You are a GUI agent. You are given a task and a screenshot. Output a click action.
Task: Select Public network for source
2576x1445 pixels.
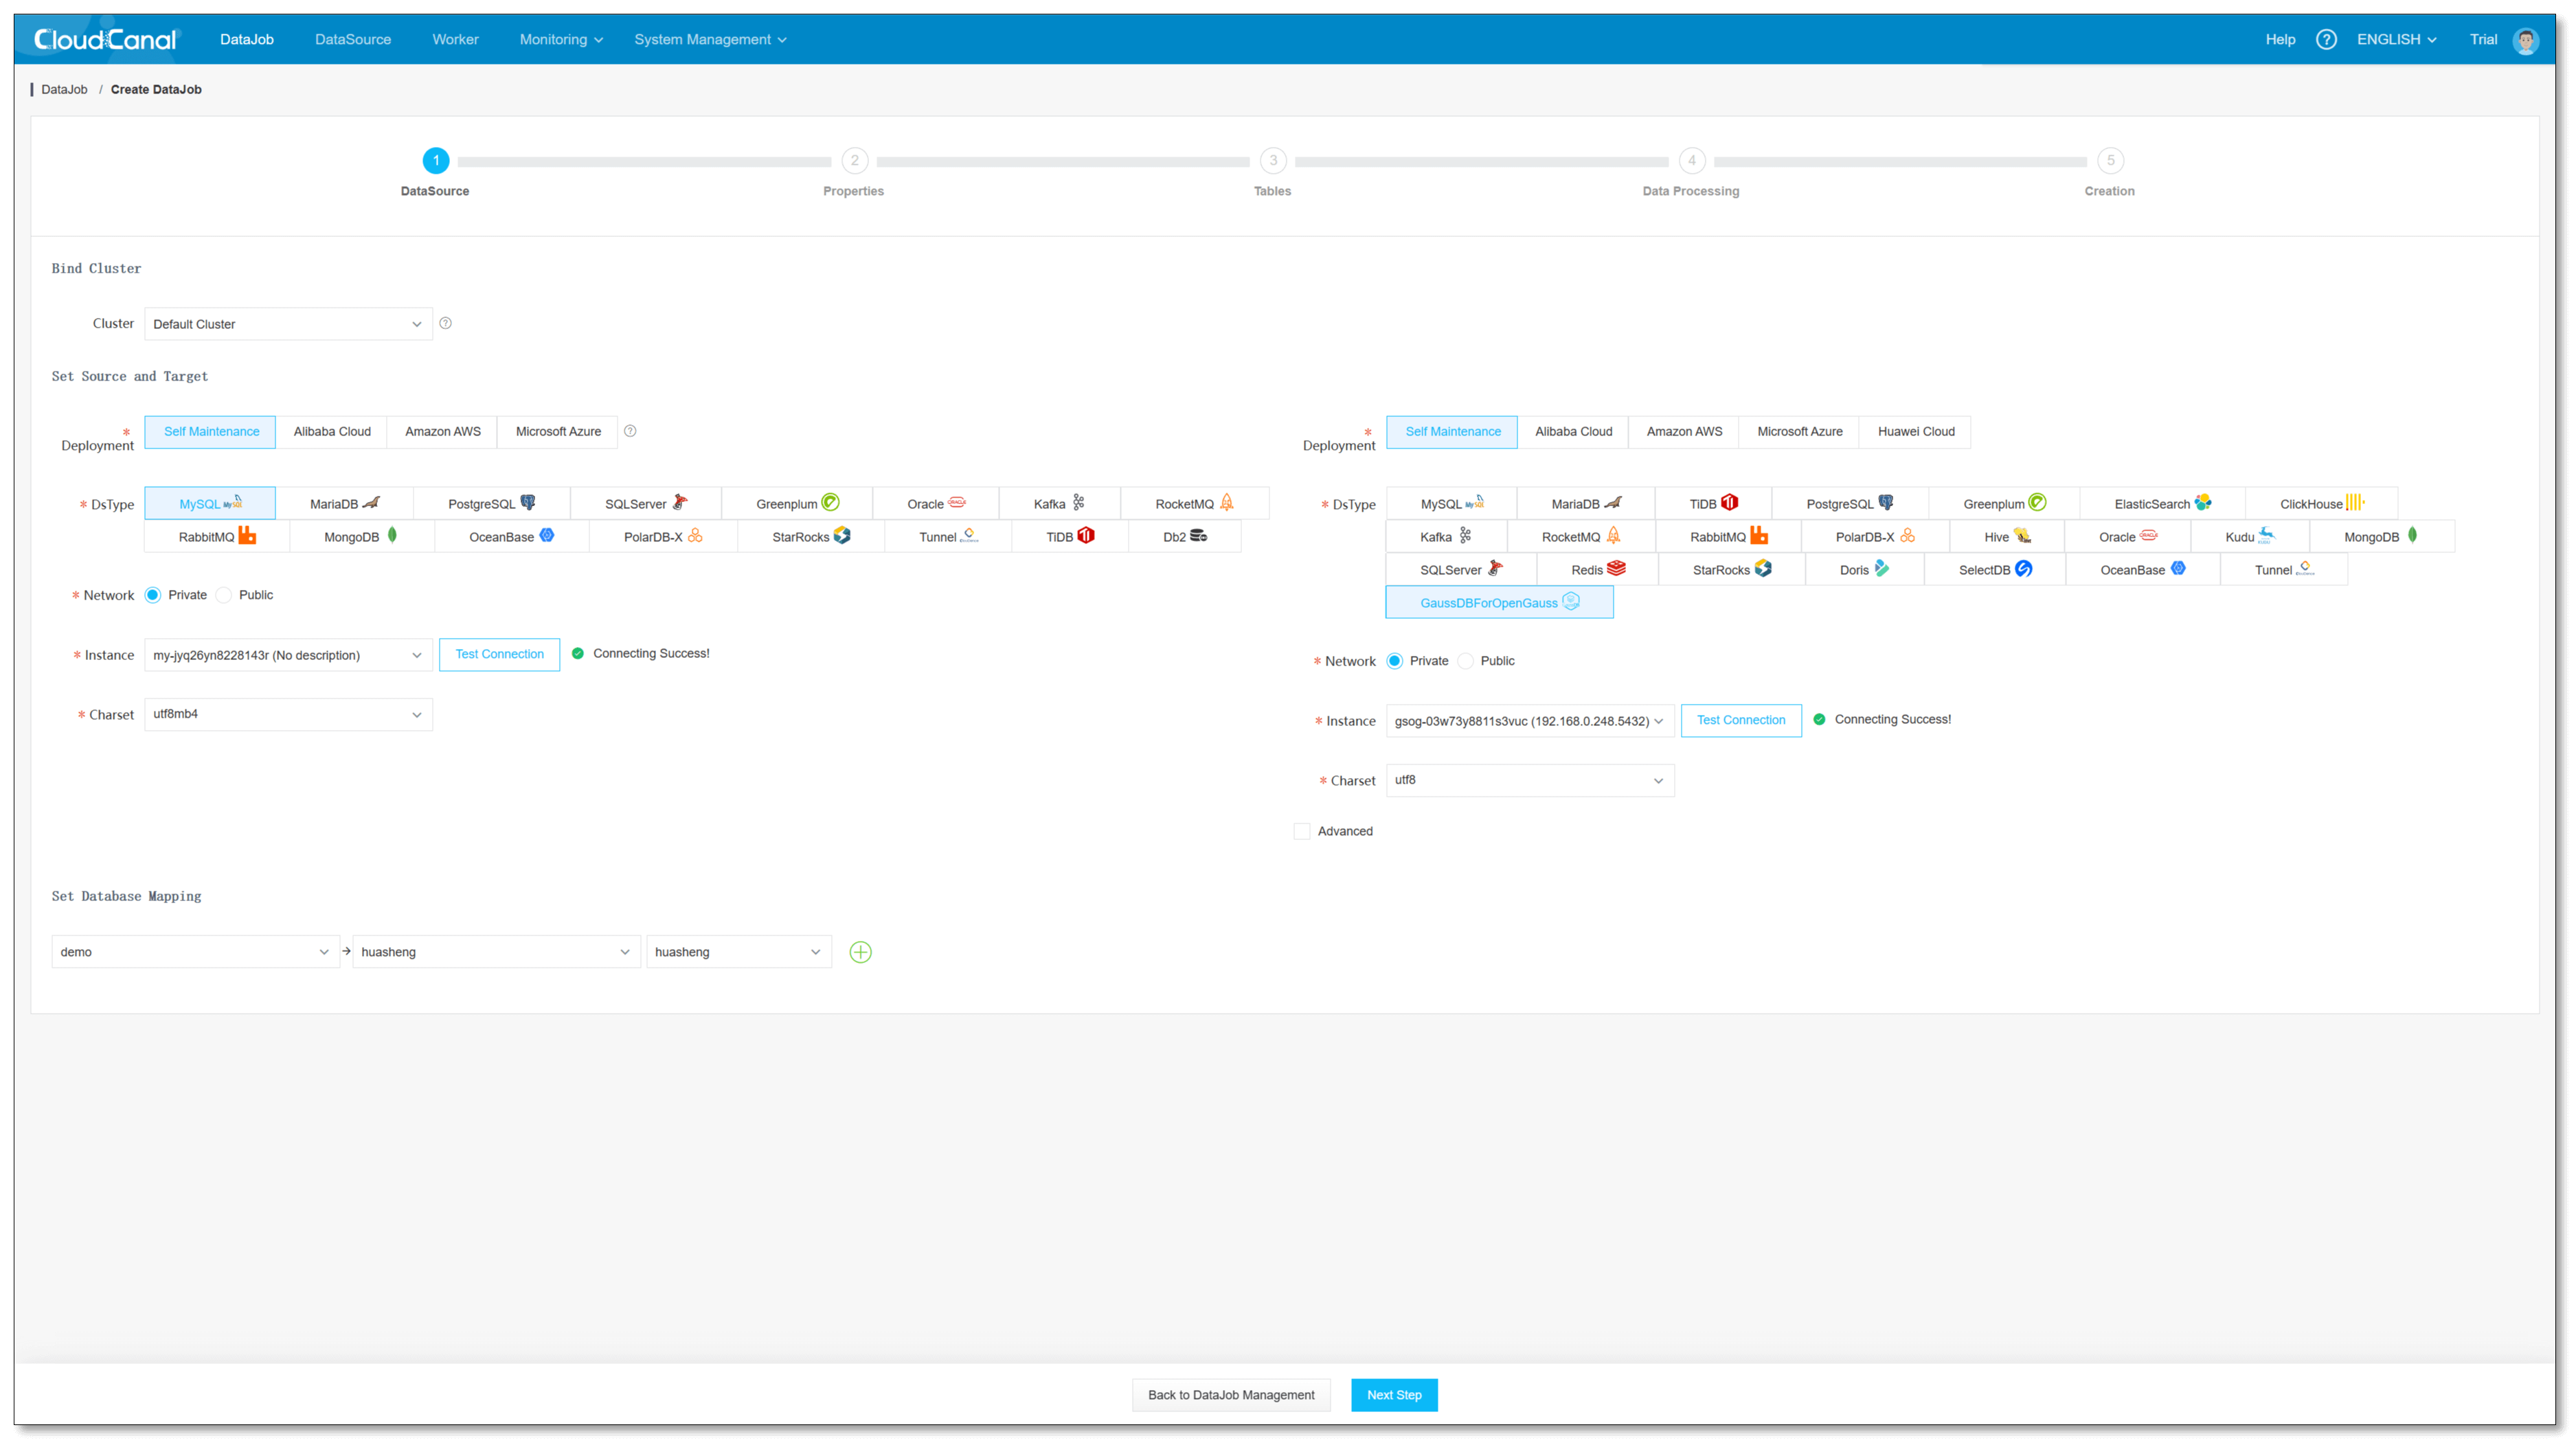[x=224, y=595]
